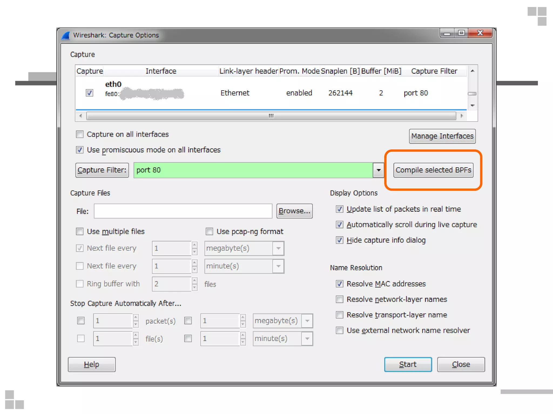Enable Use pcap-ng format checkbox
The width and height of the screenshot is (553, 414).
click(209, 232)
